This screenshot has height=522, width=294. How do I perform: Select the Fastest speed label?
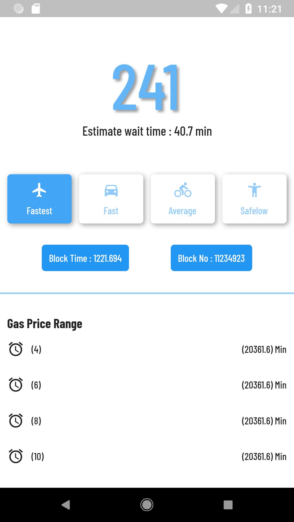[39, 211]
